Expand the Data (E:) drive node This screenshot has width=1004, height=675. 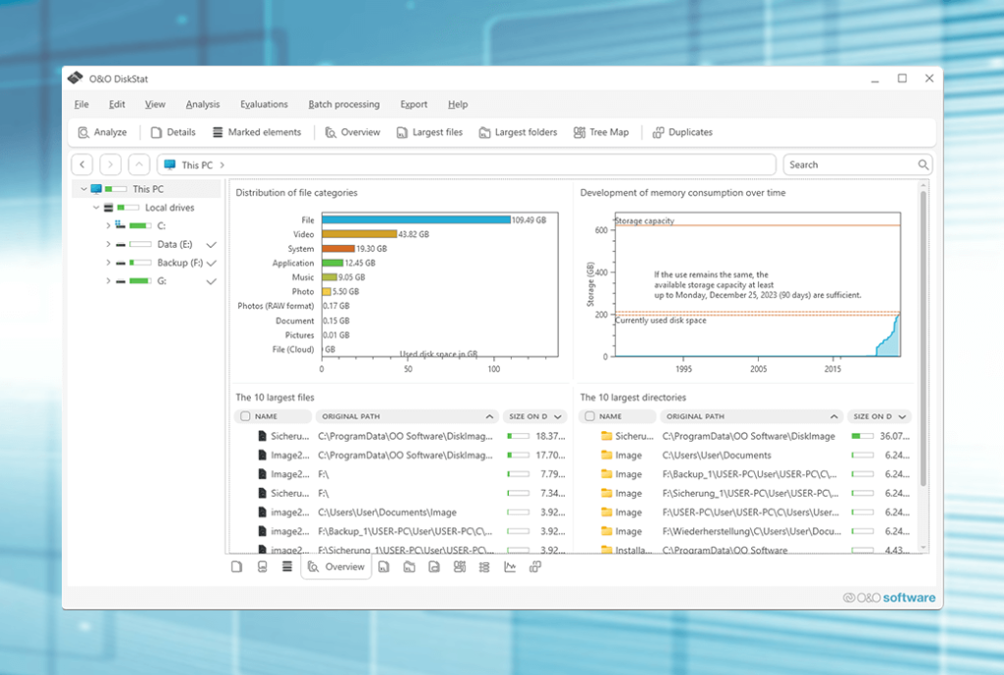point(108,244)
